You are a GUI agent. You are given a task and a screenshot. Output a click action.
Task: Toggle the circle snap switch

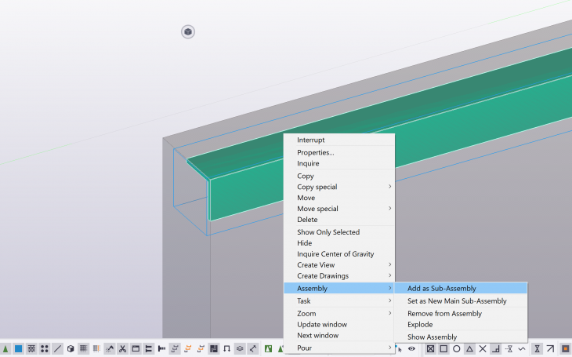[x=457, y=348]
